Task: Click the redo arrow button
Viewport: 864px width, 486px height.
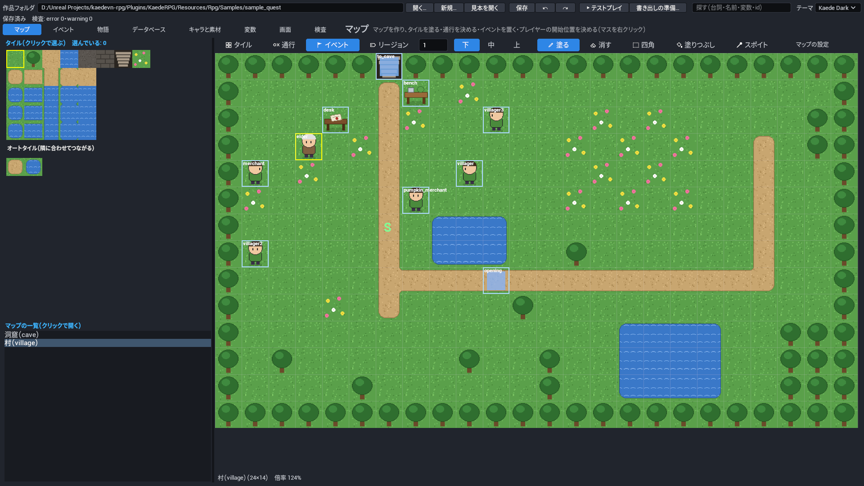Action: (565, 8)
